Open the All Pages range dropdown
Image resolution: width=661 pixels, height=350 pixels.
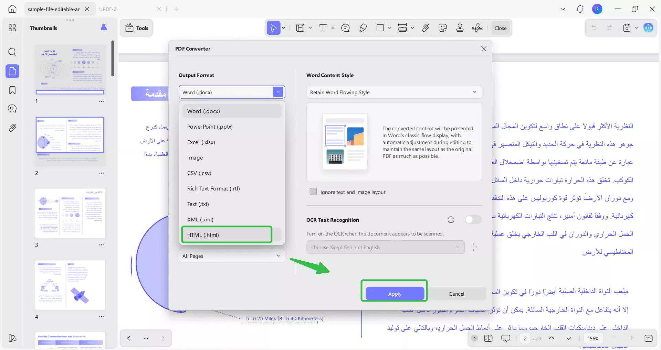pos(232,256)
